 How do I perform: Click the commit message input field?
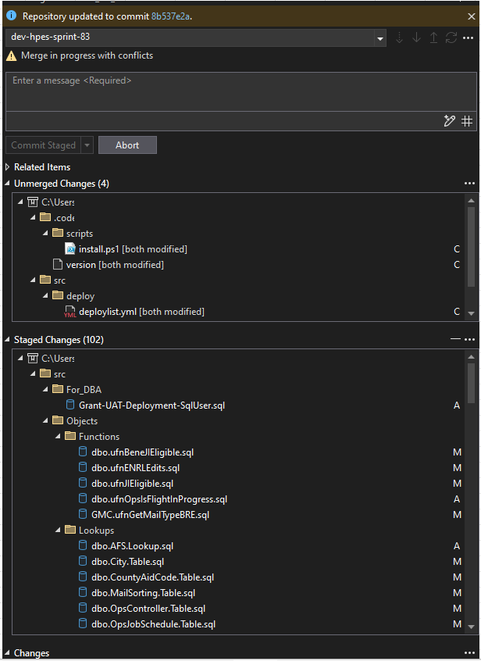click(x=241, y=92)
